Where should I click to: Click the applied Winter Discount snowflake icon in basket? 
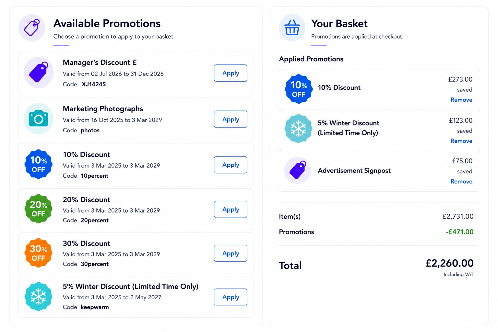(298, 129)
